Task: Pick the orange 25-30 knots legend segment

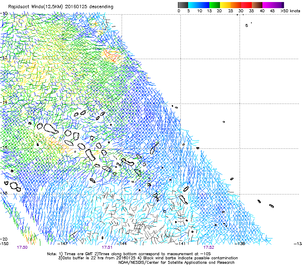Action: click(x=236, y=5)
